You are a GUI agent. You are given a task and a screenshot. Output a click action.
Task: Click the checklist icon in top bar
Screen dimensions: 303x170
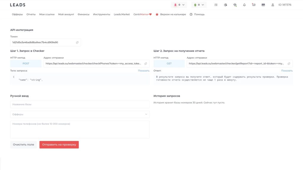(x=216, y=5)
